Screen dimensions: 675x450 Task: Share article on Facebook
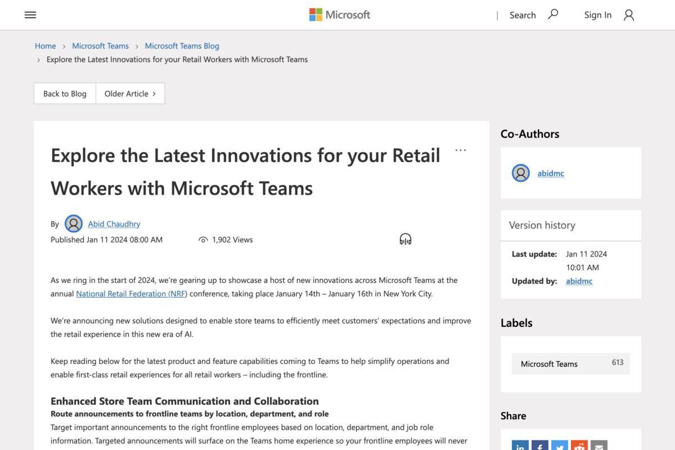coord(540,445)
